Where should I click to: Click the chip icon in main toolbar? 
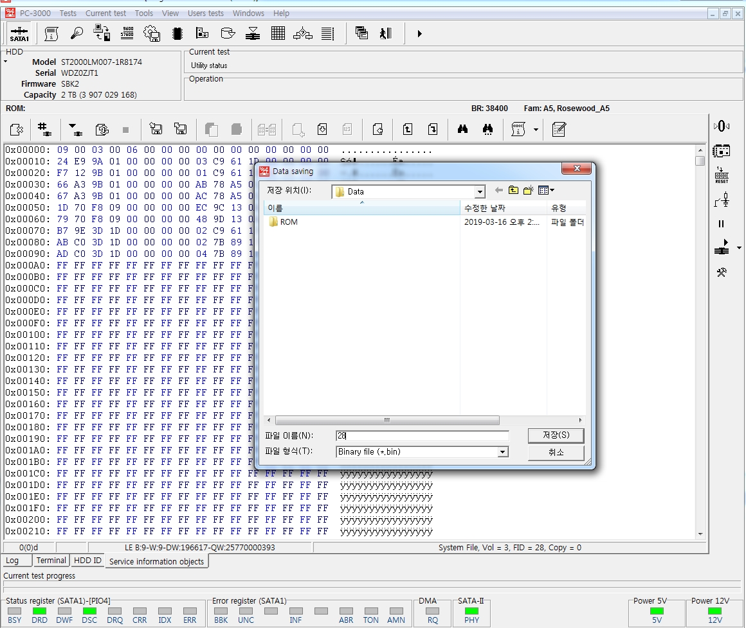click(x=177, y=33)
